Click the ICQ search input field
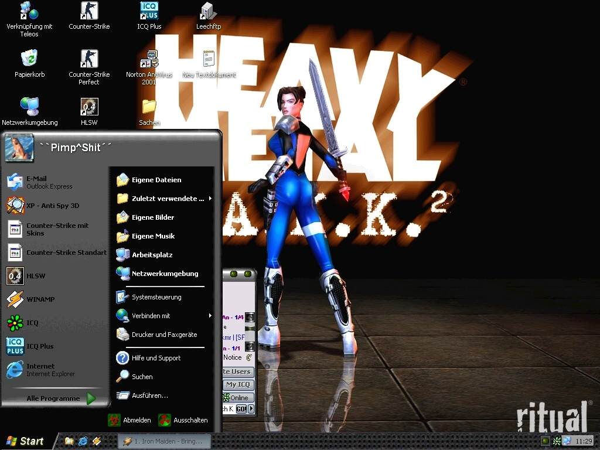 tap(229, 409)
